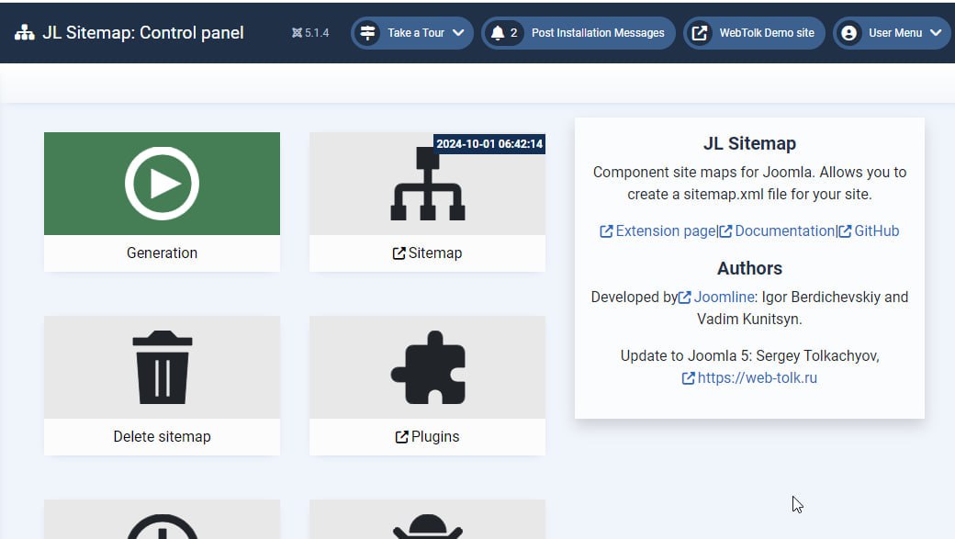Viewport: 955px width, 539px height.
Task: Open the Documentation link
Action: point(777,230)
